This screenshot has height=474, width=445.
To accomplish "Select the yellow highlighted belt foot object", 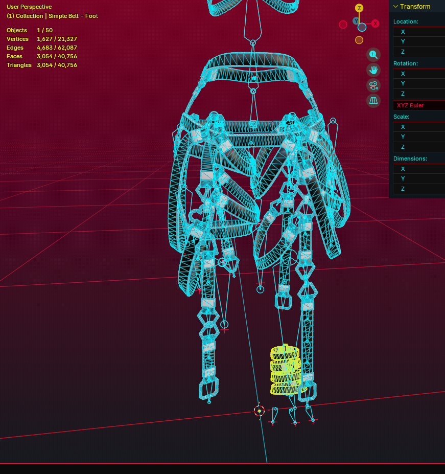I will pos(285,370).
